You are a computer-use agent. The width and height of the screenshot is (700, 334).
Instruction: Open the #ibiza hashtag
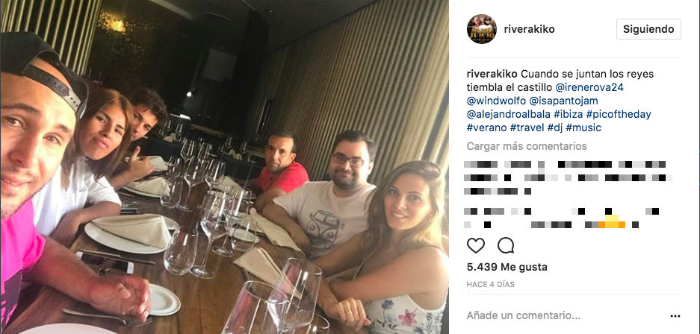coord(569,114)
